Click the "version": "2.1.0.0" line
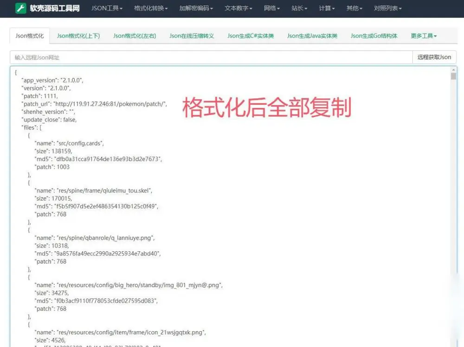 pos(46,88)
